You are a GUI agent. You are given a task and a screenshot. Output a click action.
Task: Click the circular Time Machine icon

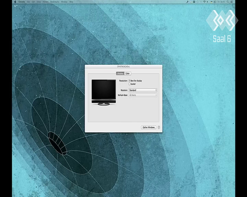[197, 2]
